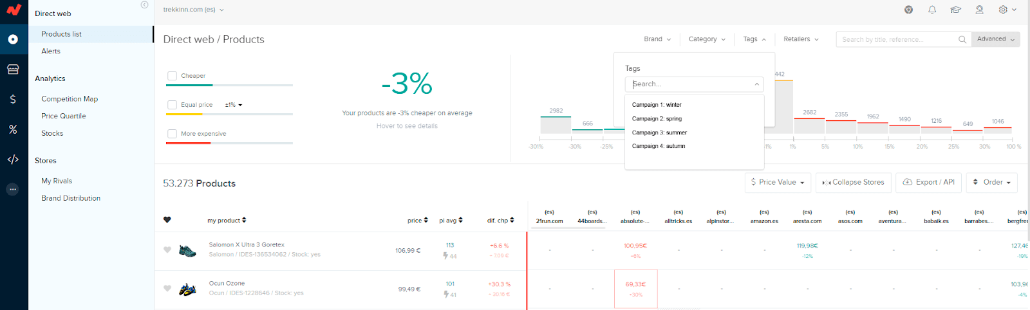The width and height of the screenshot is (1030, 310).
Task: Favorite the Ocun Ozone heart
Action: (x=167, y=288)
